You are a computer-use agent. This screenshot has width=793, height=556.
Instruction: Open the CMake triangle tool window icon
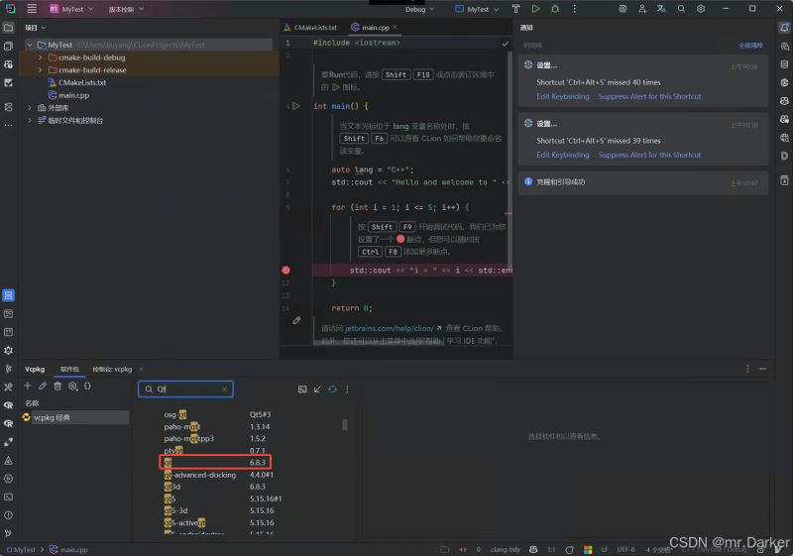[9, 461]
